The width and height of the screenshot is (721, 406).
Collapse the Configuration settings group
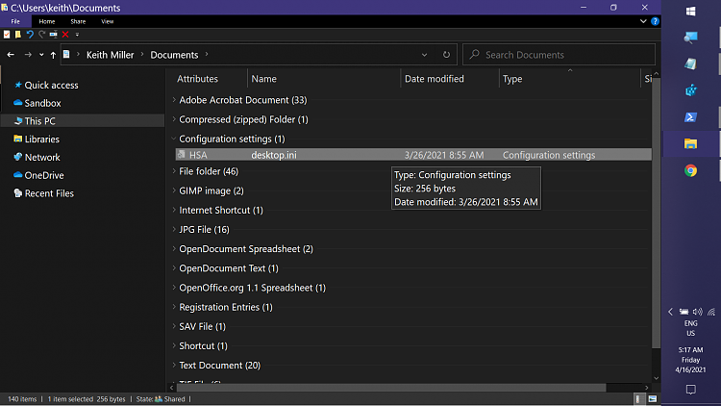click(x=174, y=139)
